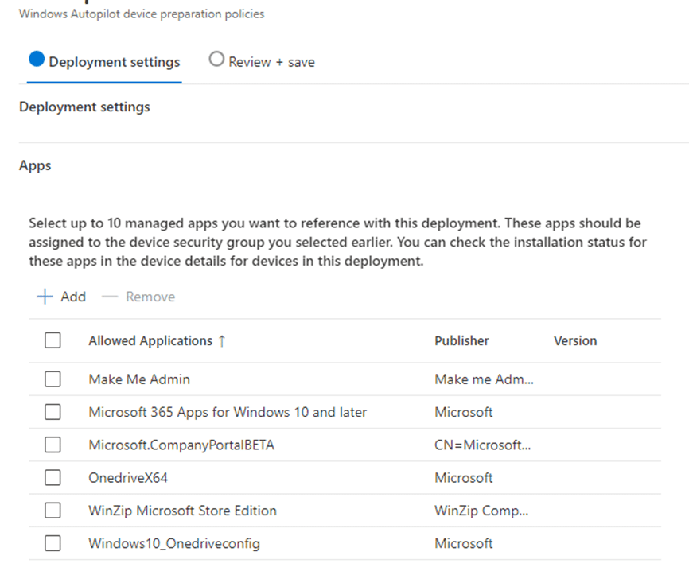Click the 'Make me Adm...' publisher cell
The height and width of the screenshot is (567, 689).
[x=484, y=379]
